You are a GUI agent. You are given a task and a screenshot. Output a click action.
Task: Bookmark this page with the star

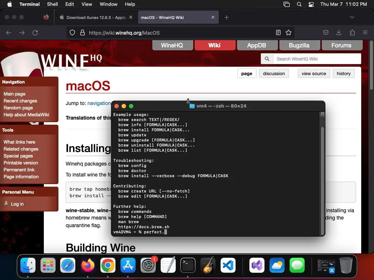point(289,32)
